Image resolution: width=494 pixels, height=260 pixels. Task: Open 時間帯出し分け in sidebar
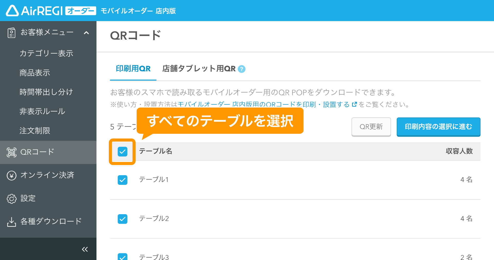tap(46, 92)
